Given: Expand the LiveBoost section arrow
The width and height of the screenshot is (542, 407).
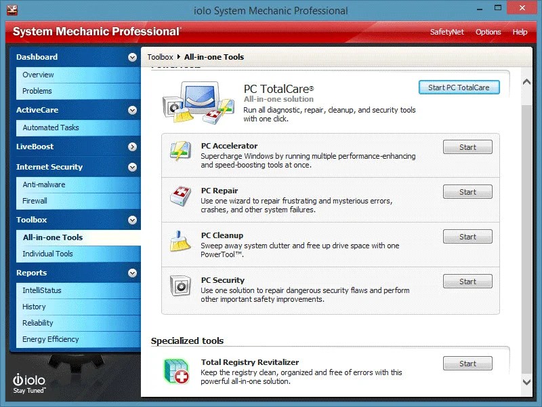Looking at the screenshot, I should 132,147.
